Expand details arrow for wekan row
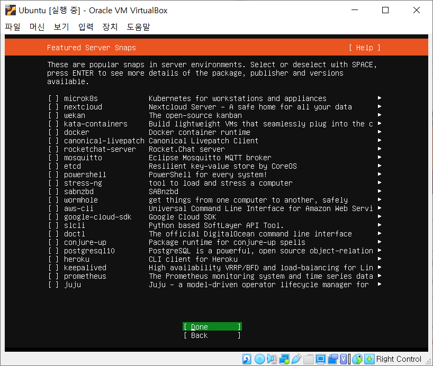The image size is (433, 366). 380,115
